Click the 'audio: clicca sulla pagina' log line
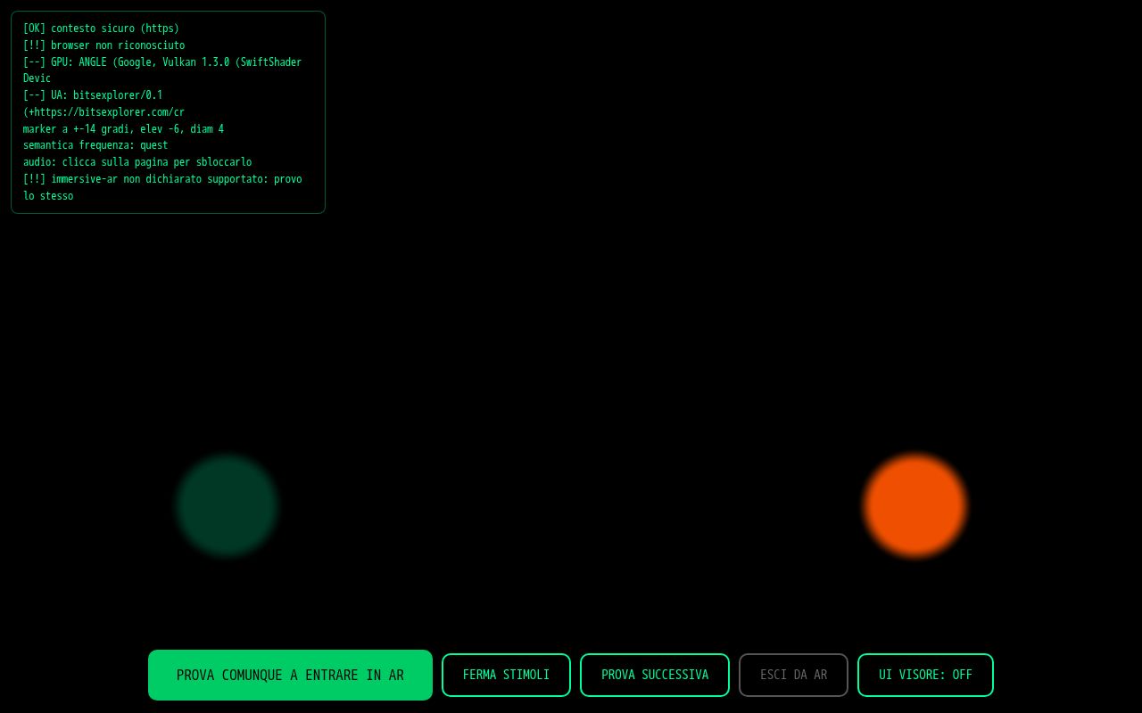 pyautogui.click(x=137, y=162)
